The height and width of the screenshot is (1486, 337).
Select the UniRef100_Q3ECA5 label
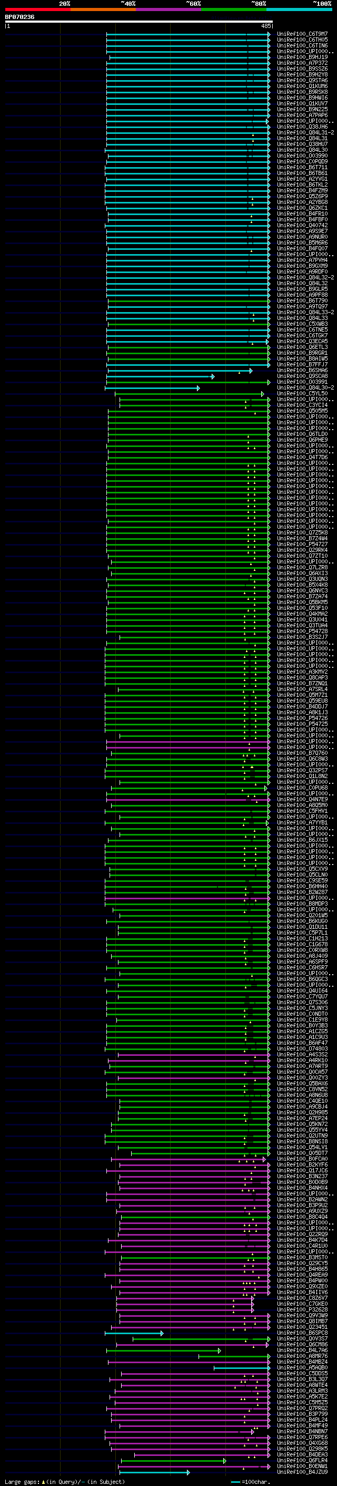click(302, 342)
